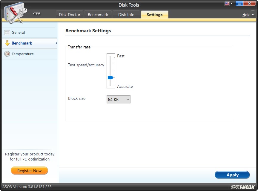This screenshot has width=258, height=191.
Task: Switch to the Disk Doctor tab
Action: pos(69,14)
